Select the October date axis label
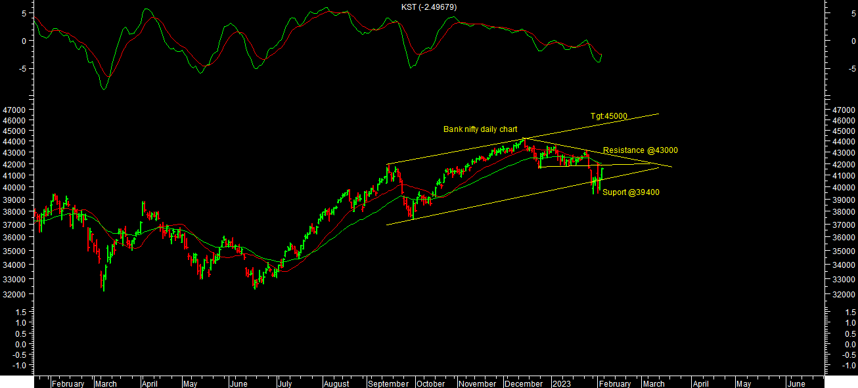Viewport: 858px width, 388px height. tap(430, 383)
